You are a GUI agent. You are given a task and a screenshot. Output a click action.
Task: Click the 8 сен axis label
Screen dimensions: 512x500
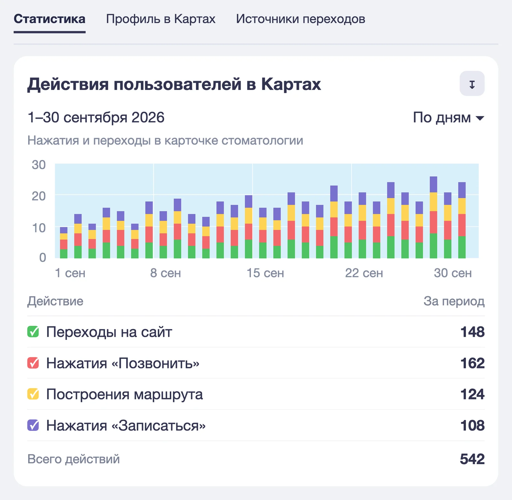165,273
